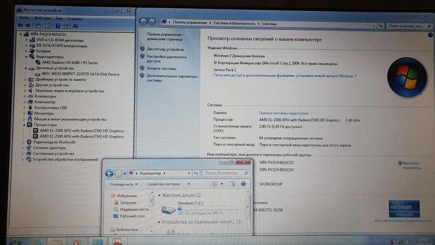Open Защита системы link
Viewport: 435px width, 245px height.
click(x=161, y=68)
